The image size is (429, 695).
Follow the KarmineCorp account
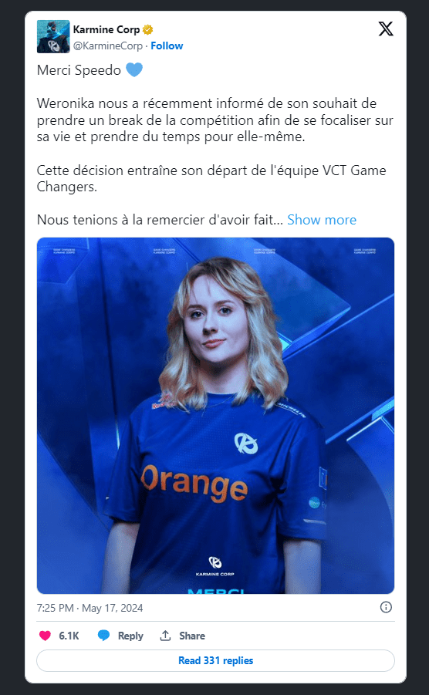pos(167,46)
